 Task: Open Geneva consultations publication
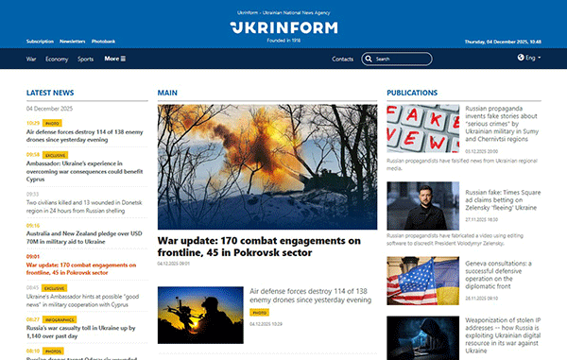(498, 275)
